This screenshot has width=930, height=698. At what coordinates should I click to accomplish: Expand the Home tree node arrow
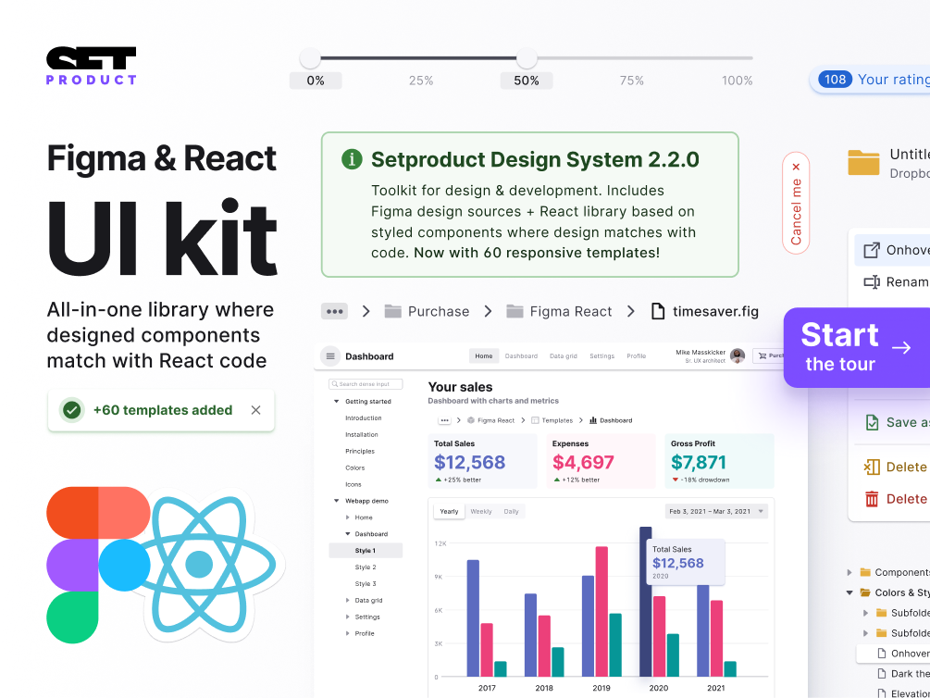tap(348, 517)
